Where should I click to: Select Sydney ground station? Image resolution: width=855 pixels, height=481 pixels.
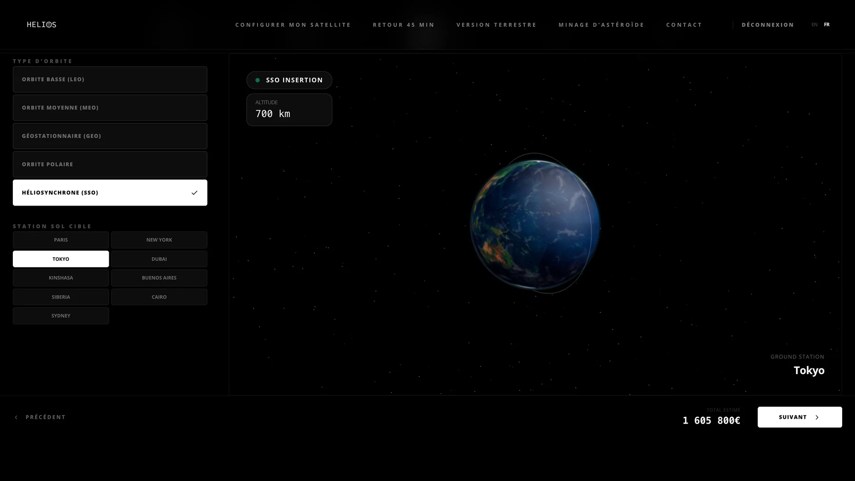click(61, 316)
